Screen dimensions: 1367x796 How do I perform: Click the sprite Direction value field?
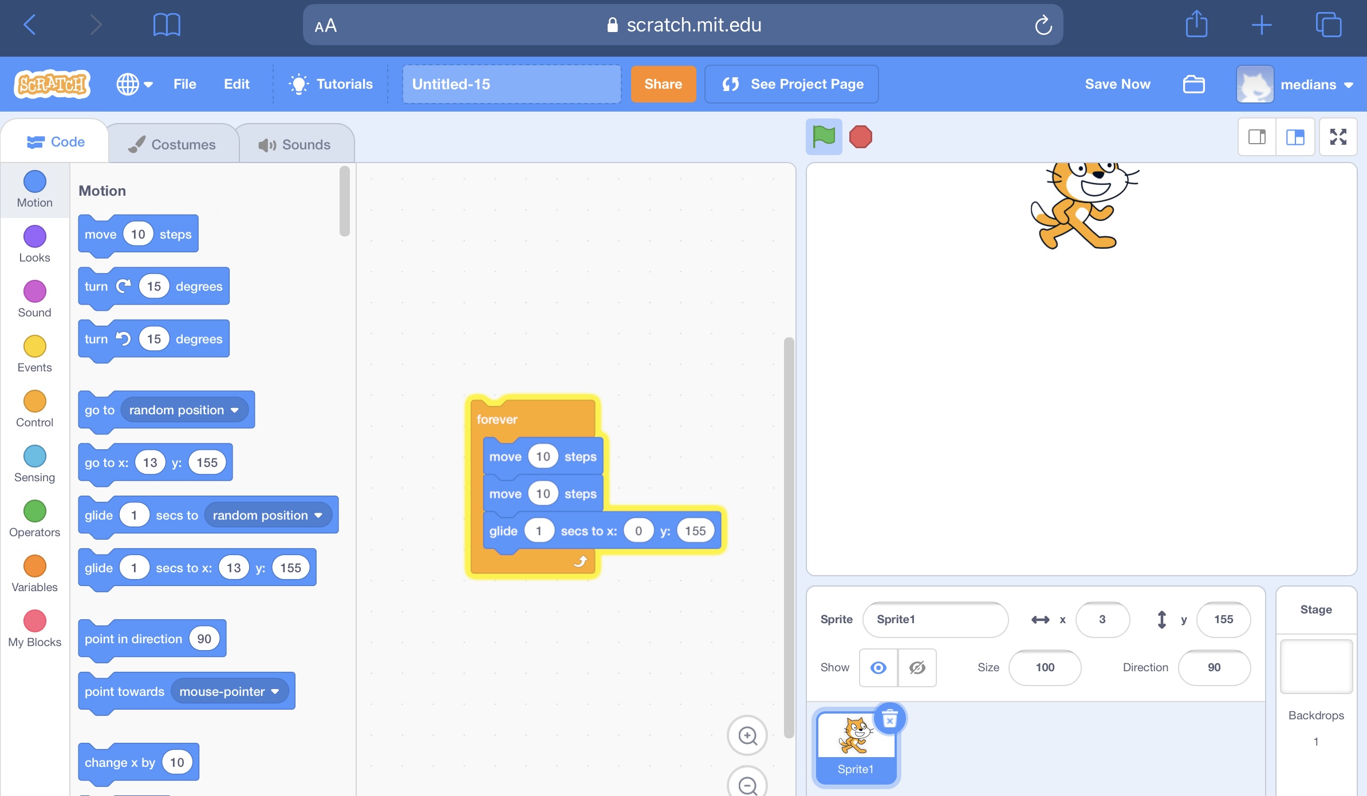point(1214,667)
